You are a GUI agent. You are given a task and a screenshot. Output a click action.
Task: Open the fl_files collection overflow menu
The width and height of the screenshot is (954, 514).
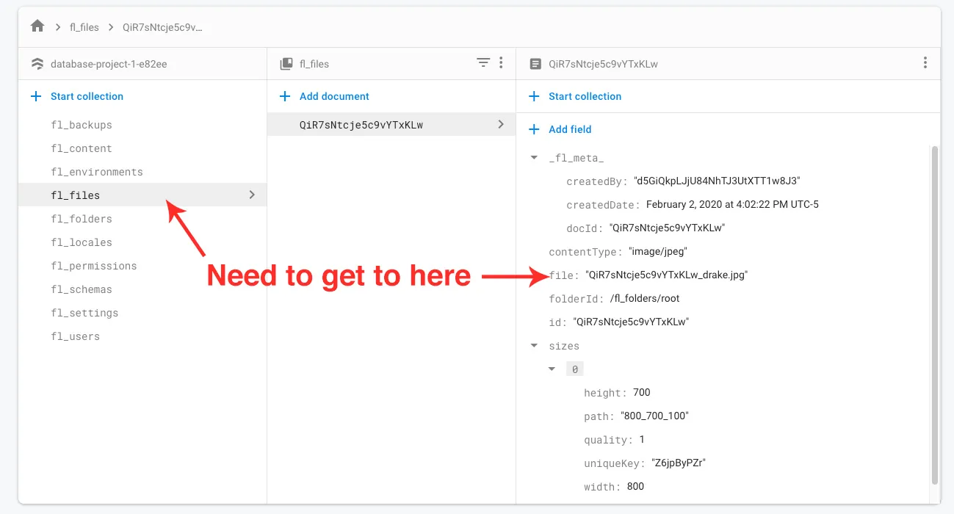pyautogui.click(x=501, y=63)
